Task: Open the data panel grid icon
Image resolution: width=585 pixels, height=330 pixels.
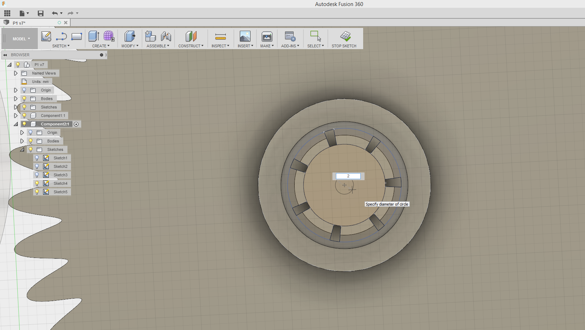Action: 7,13
